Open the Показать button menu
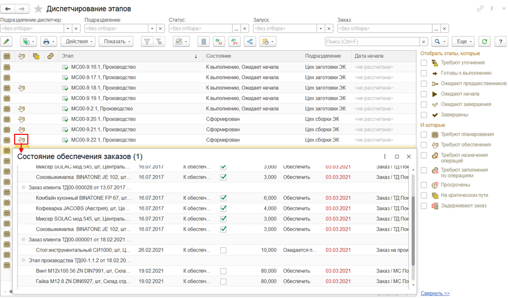 (116, 42)
